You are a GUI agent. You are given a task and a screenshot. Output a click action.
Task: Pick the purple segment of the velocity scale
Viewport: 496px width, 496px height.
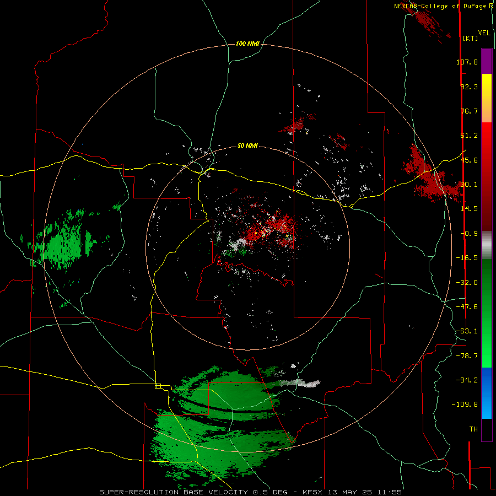click(487, 61)
